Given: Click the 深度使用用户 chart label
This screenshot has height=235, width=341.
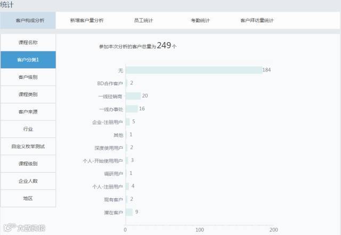Looking at the screenshot, I should [109, 148].
